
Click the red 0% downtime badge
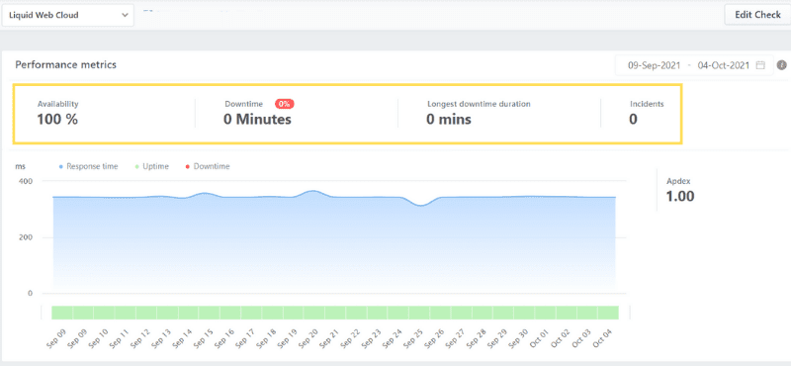pos(285,104)
